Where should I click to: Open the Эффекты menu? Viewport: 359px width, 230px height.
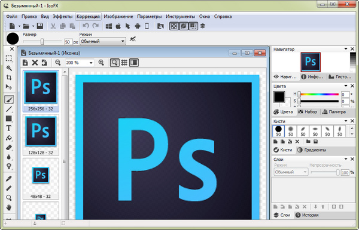[62, 17]
